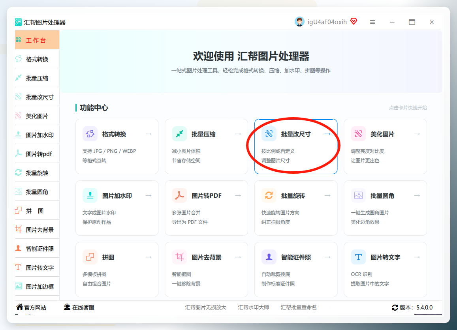Click the arrow on 图片转PDF card

coord(238,195)
